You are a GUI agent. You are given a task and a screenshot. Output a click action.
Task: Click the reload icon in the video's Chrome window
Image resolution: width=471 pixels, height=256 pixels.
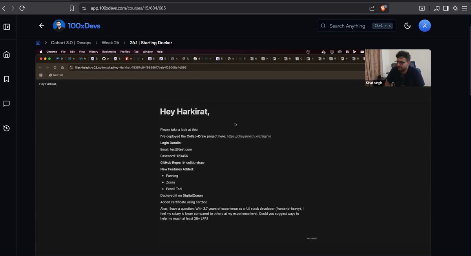tap(55, 67)
